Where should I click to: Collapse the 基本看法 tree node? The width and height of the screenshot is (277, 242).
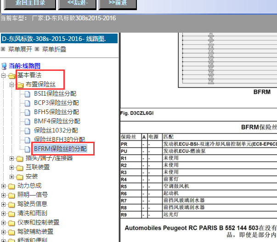[x=3, y=76]
